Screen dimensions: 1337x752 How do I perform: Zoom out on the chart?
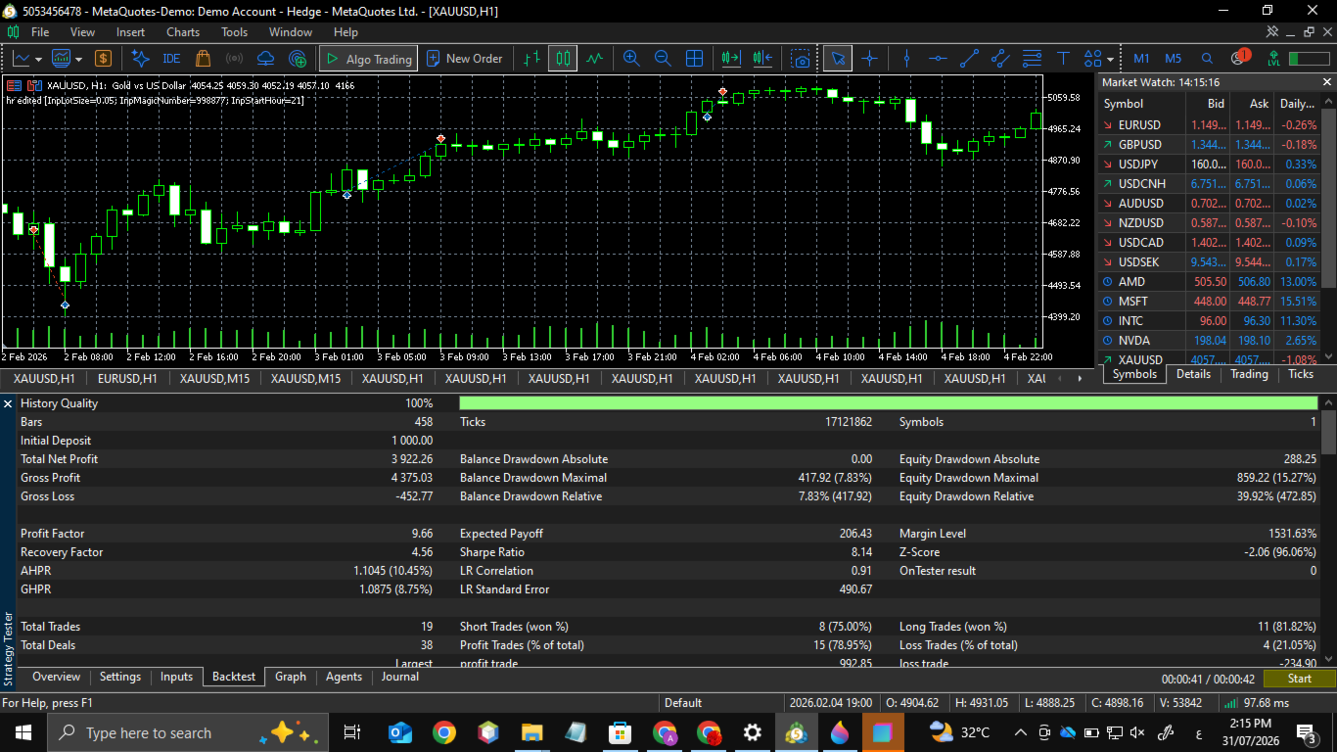(x=663, y=59)
